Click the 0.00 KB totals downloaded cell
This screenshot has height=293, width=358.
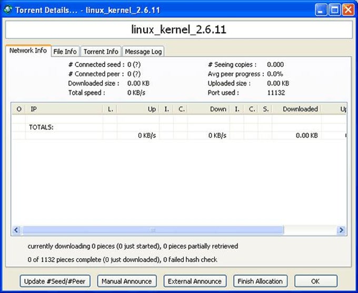click(306, 135)
